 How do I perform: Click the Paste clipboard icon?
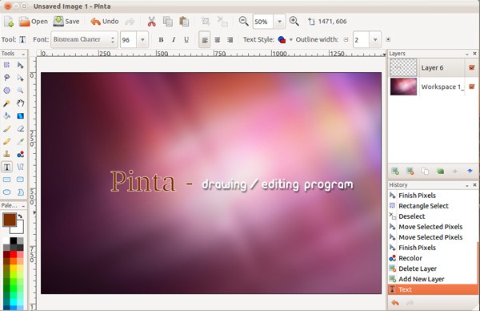(x=184, y=22)
